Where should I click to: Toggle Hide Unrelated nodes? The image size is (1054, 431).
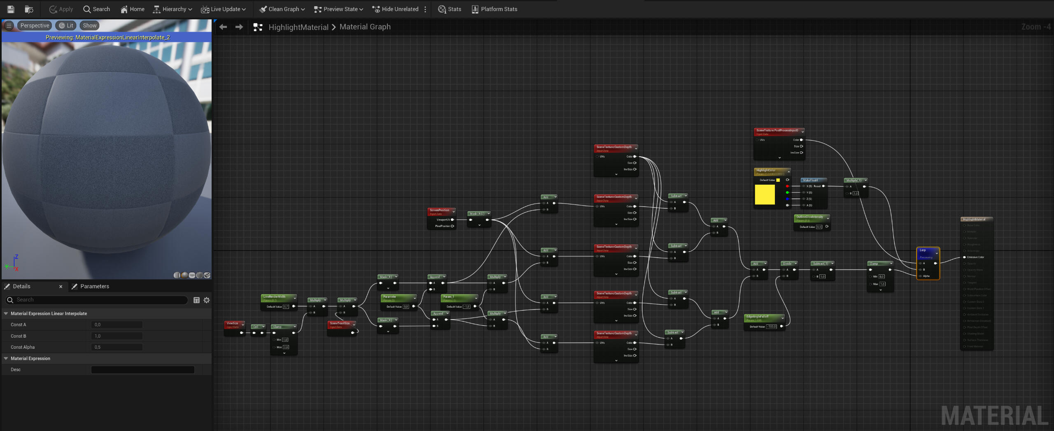tap(395, 9)
